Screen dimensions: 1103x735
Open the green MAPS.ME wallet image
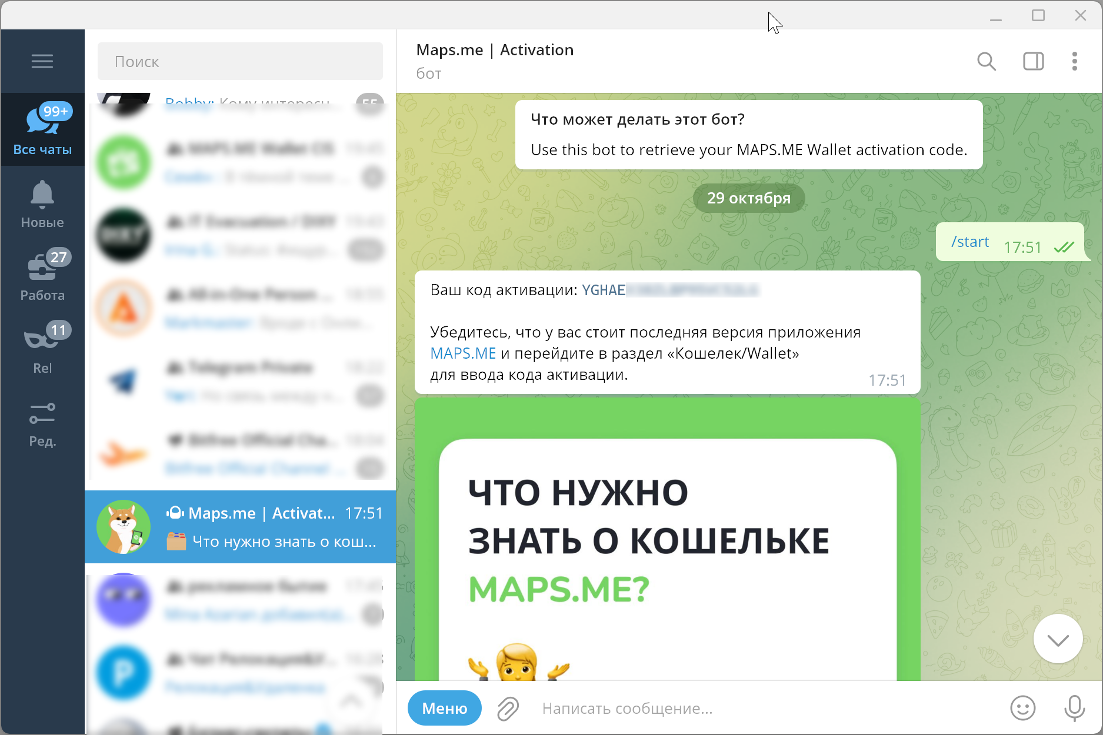[x=668, y=539]
